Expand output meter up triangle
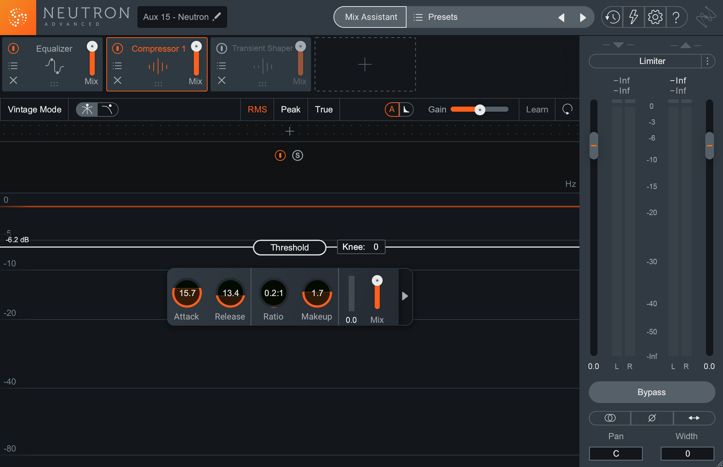Image resolution: width=723 pixels, height=467 pixels. (686, 45)
